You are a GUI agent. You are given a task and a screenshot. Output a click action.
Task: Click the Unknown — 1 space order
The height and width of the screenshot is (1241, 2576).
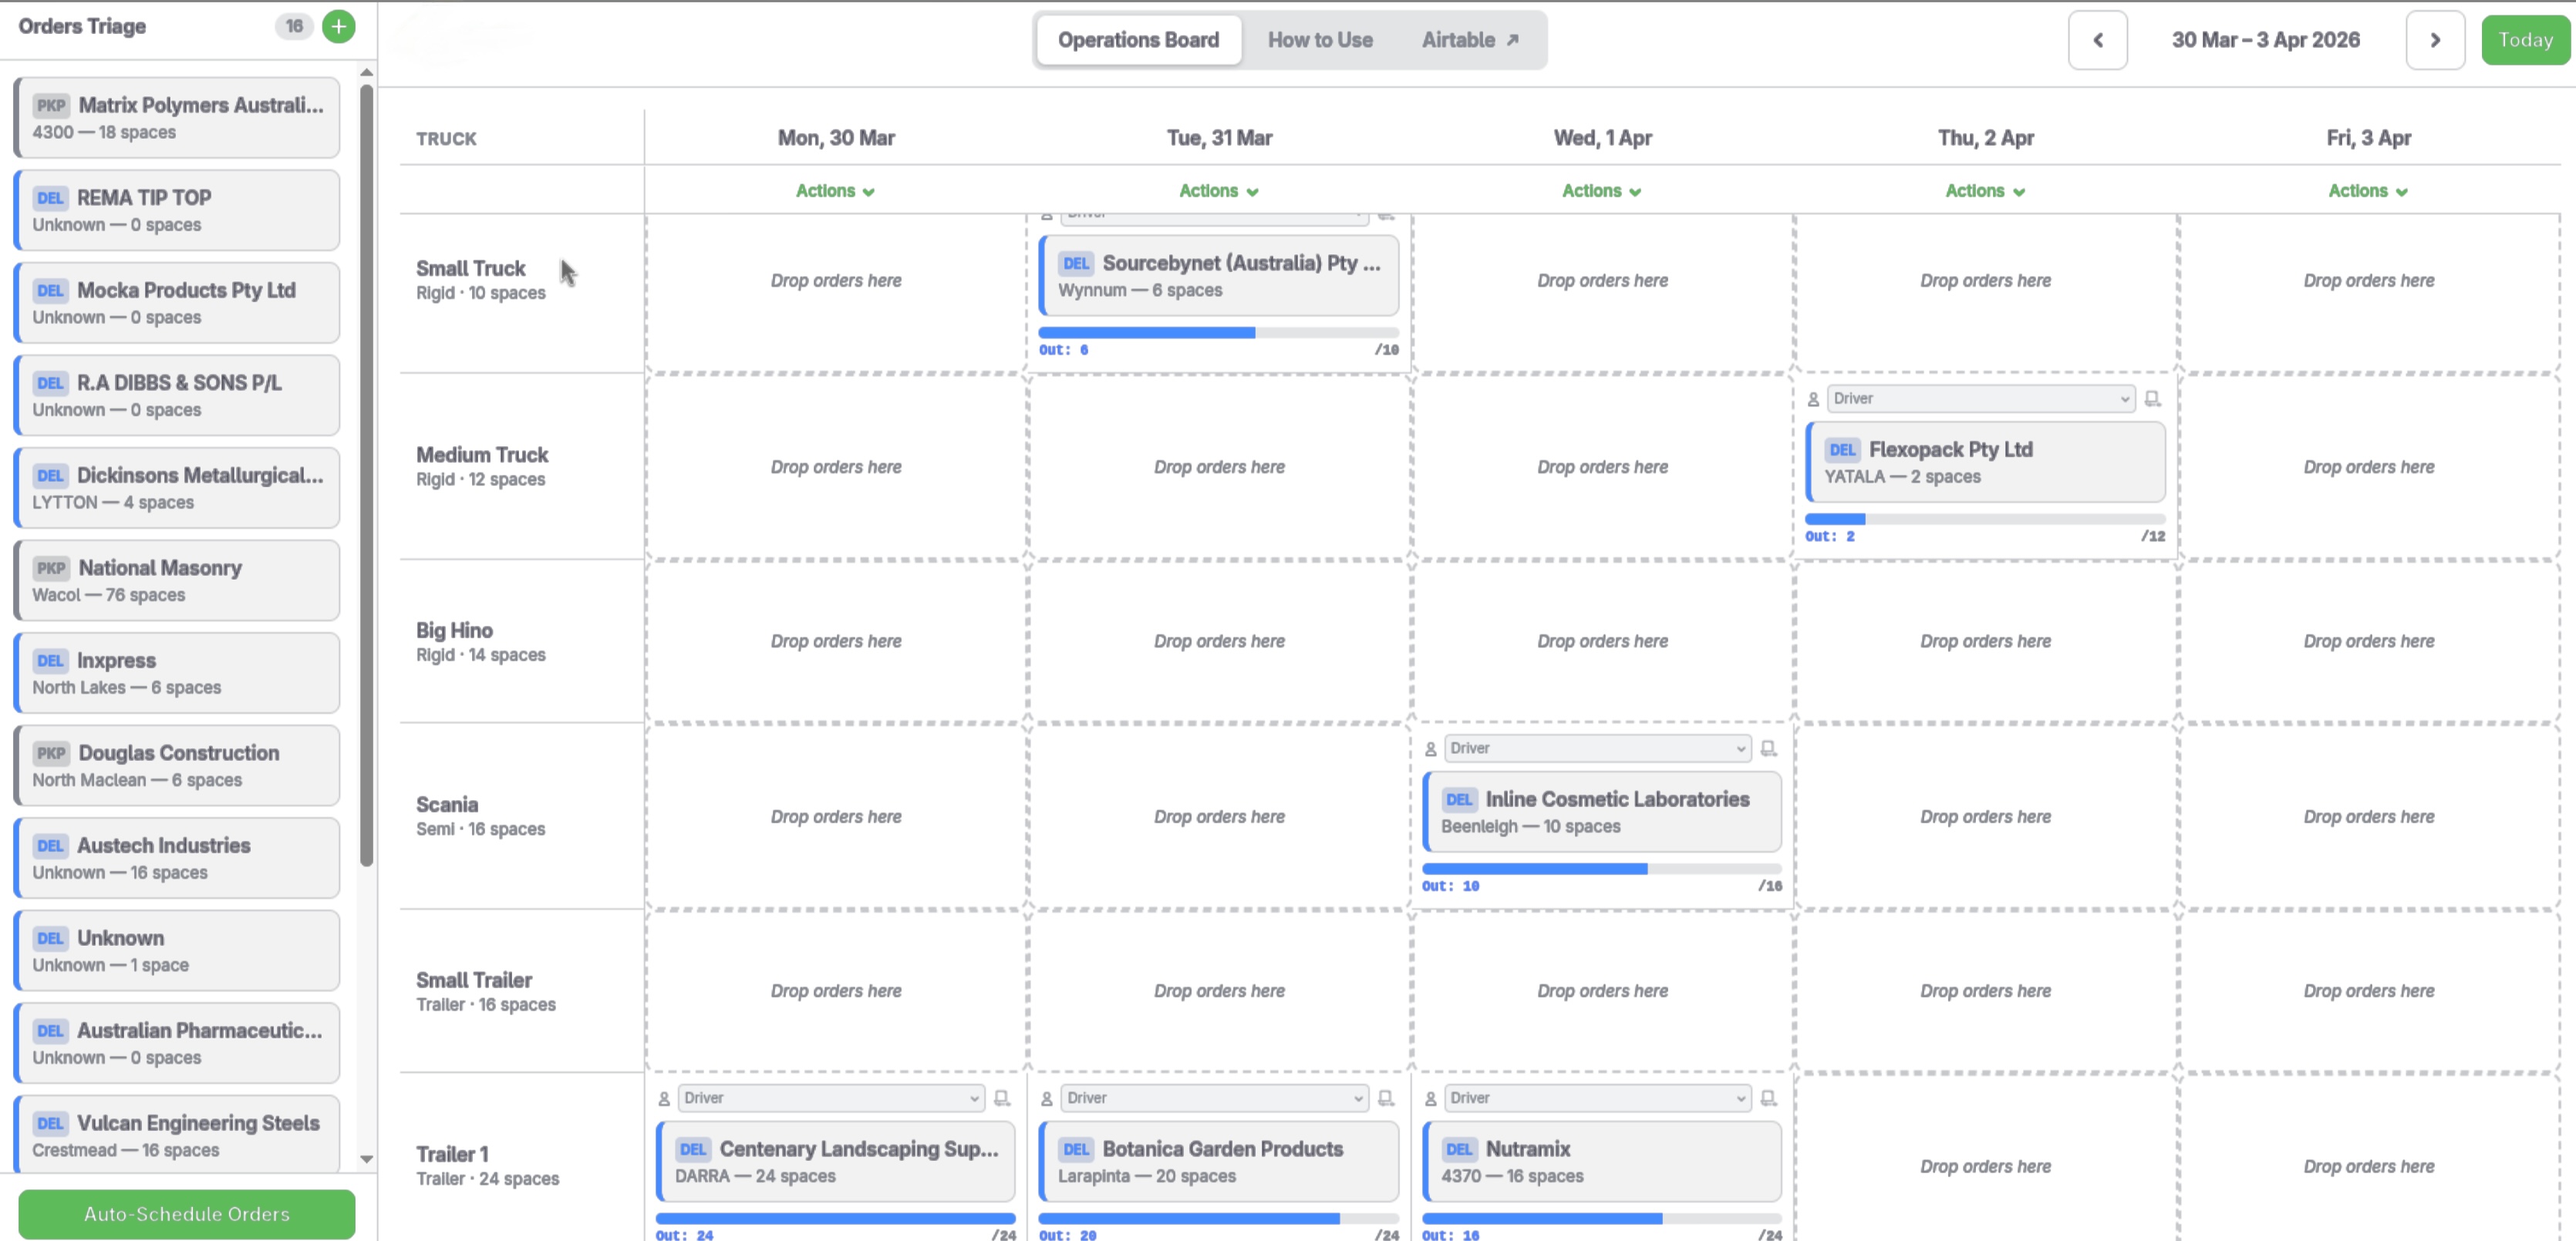coord(177,950)
